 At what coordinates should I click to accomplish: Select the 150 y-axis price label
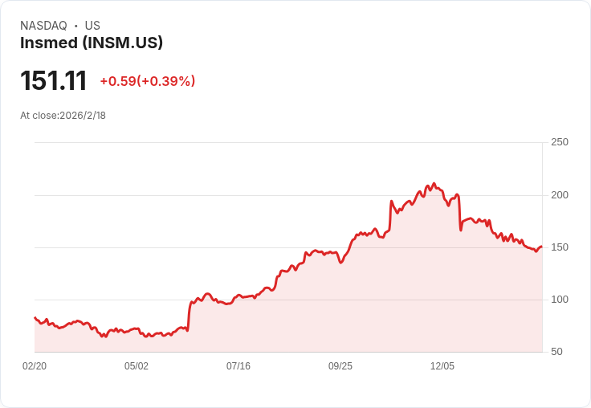(560, 247)
